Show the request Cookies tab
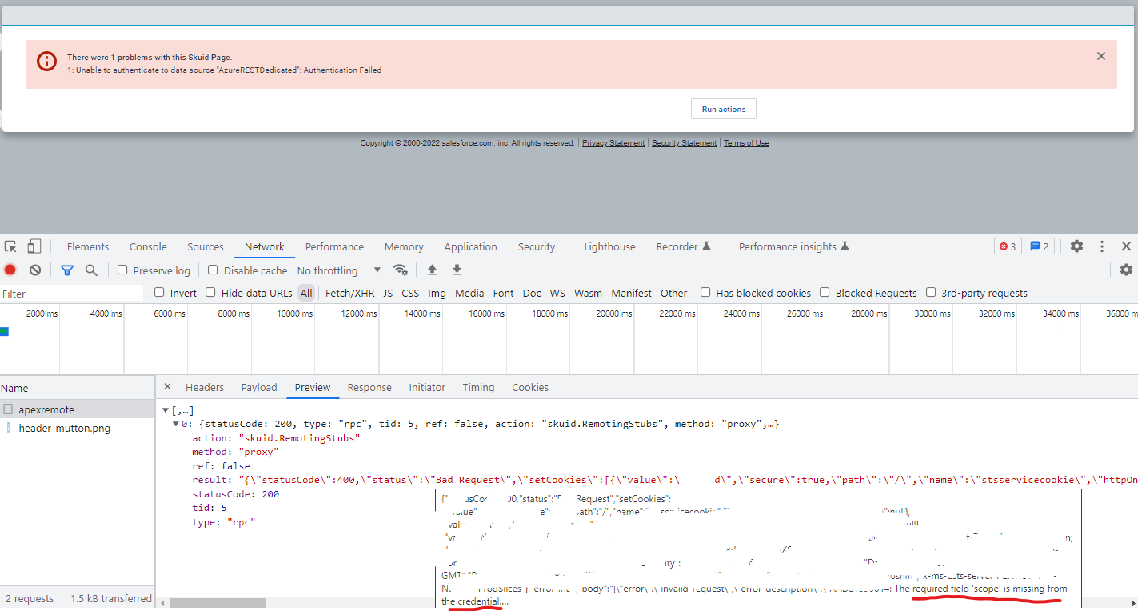The width and height of the screenshot is (1138, 611). click(530, 387)
